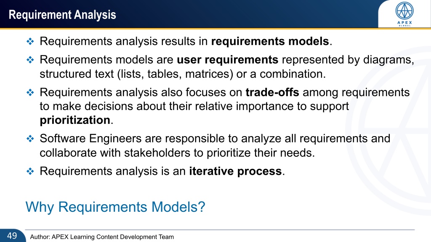Click the bold 'user requirements' phrase
The image size is (431, 242).
(228, 60)
